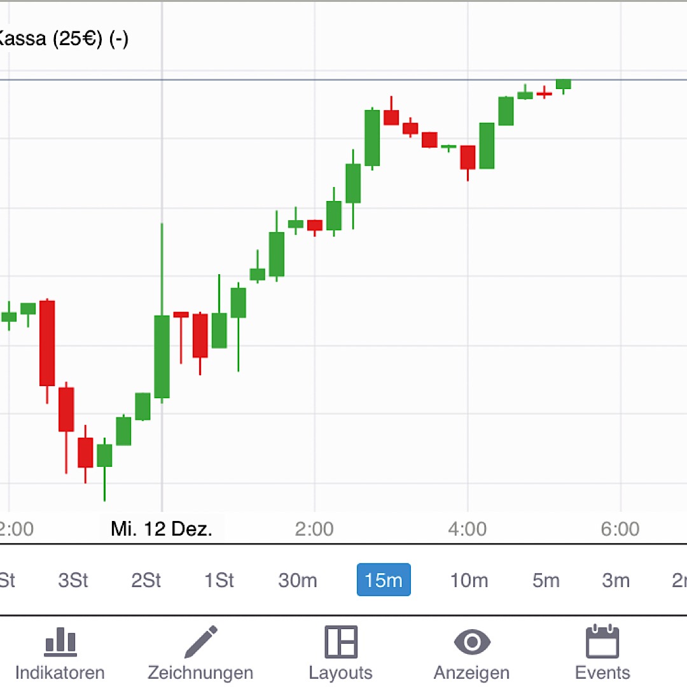Image resolution: width=687 pixels, height=687 pixels.
Task: Select the Zeichnungen pencil tool
Action: [x=200, y=642]
